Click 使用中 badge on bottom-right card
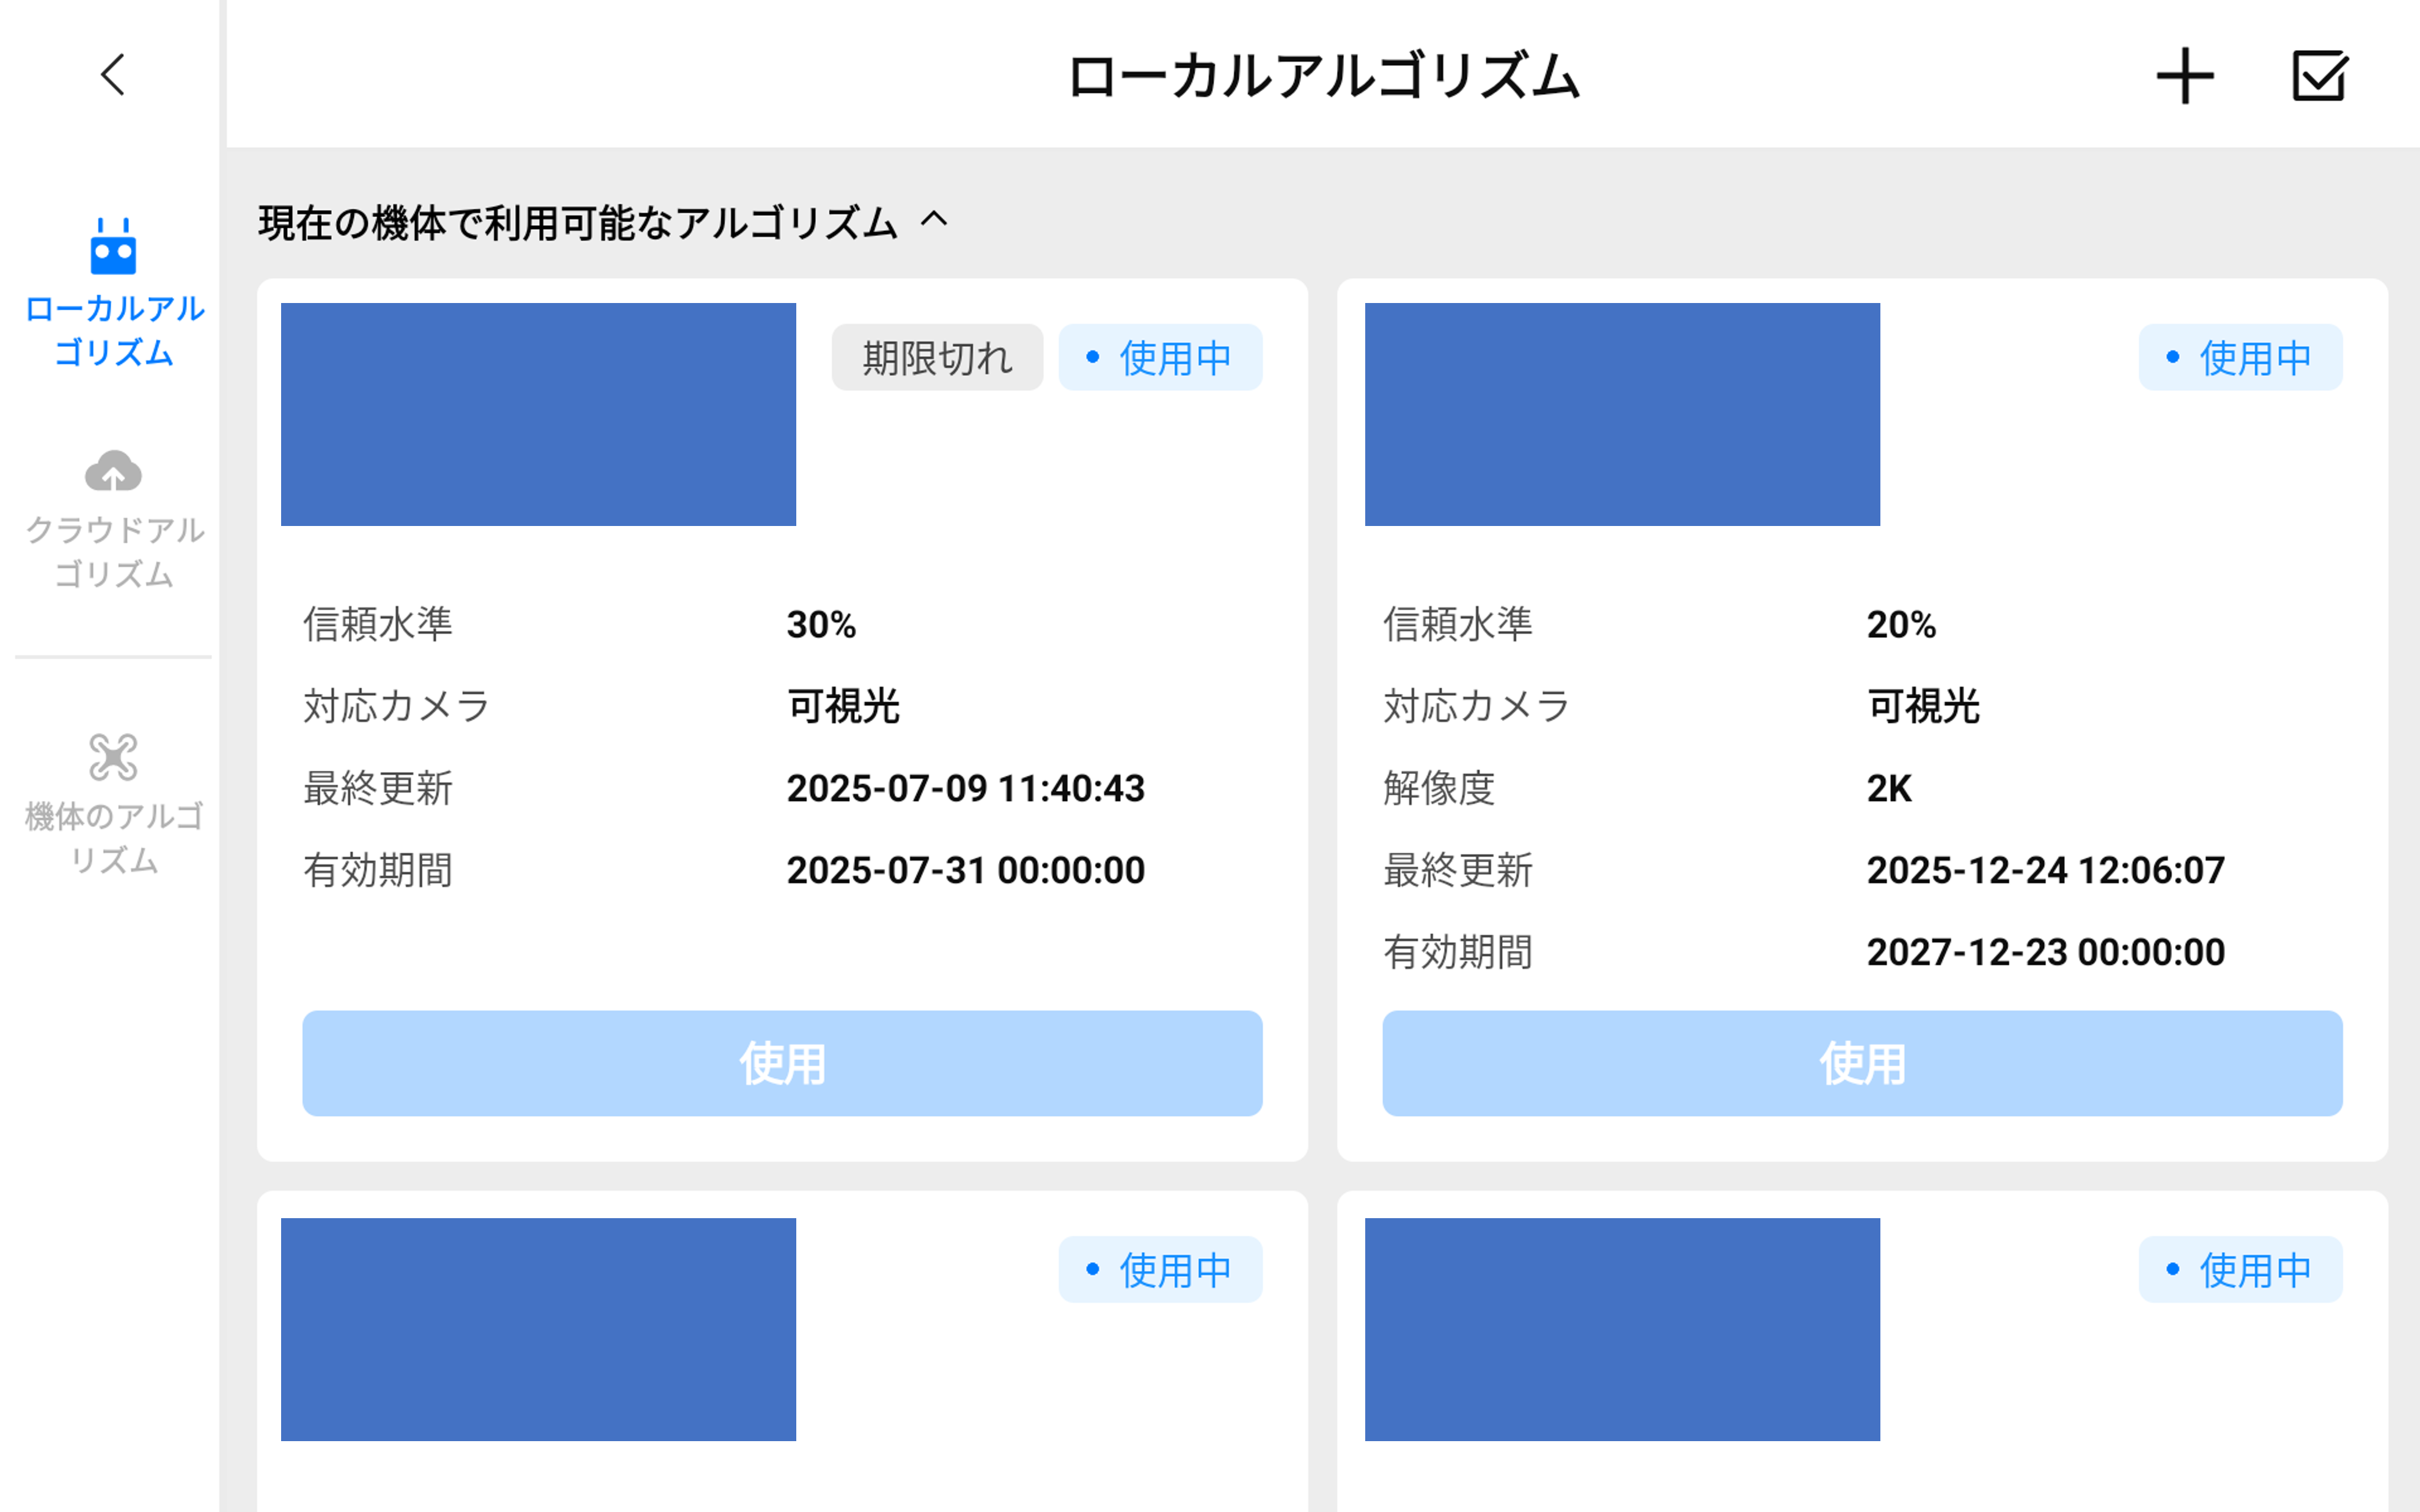Screen dimensions: 2420x1512 coord(2240,1270)
